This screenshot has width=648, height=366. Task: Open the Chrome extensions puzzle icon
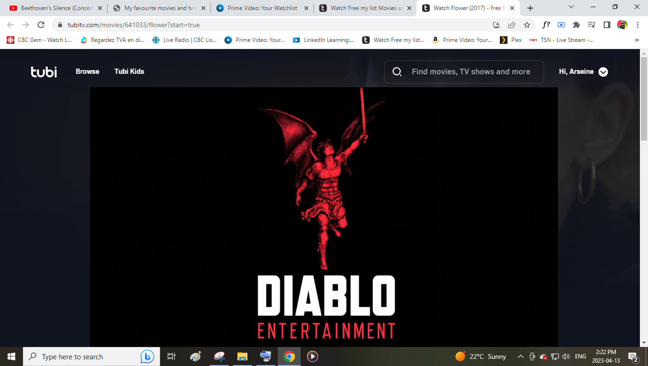coord(577,25)
